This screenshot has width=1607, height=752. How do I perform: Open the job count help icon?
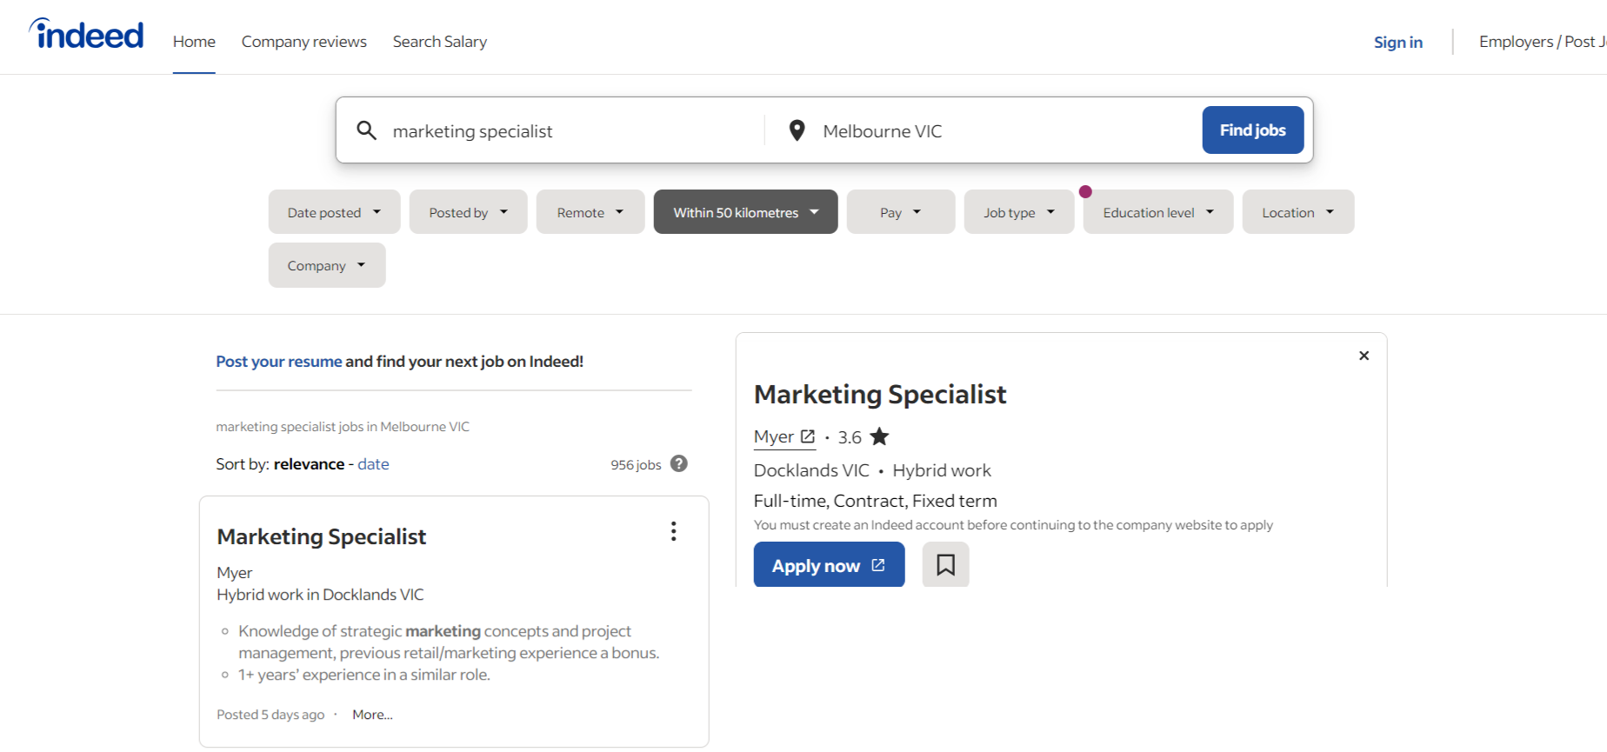click(x=679, y=463)
